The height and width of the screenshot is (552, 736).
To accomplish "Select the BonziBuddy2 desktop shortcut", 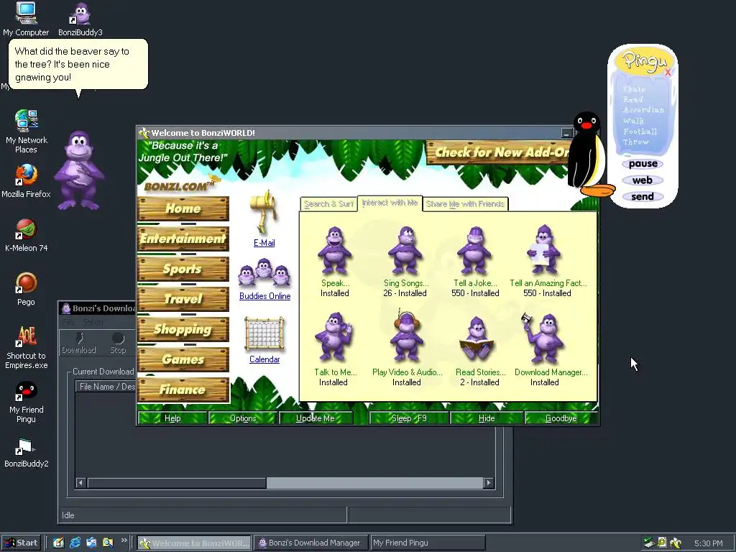I will pyautogui.click(x=27, y=453).
